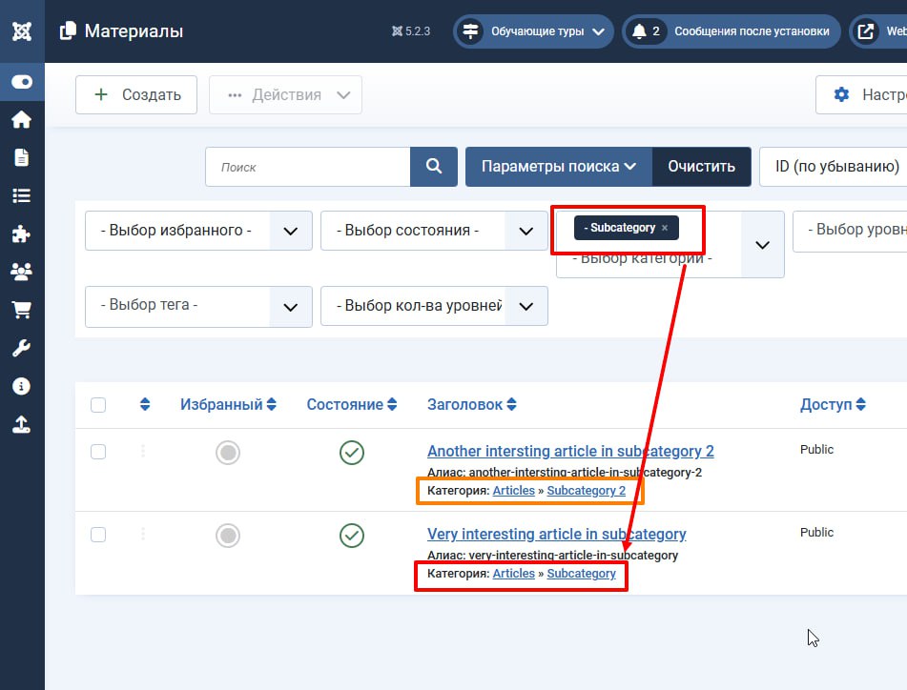
Task: Click the bell notification icon
Action: pos(639,31)
